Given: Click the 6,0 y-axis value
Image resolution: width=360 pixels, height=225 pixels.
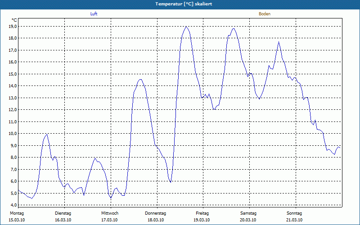Looking at the screenshot, I should [14, 181].
